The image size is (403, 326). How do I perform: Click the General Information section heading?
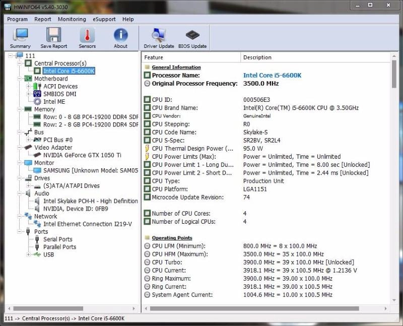pos(176,68)
